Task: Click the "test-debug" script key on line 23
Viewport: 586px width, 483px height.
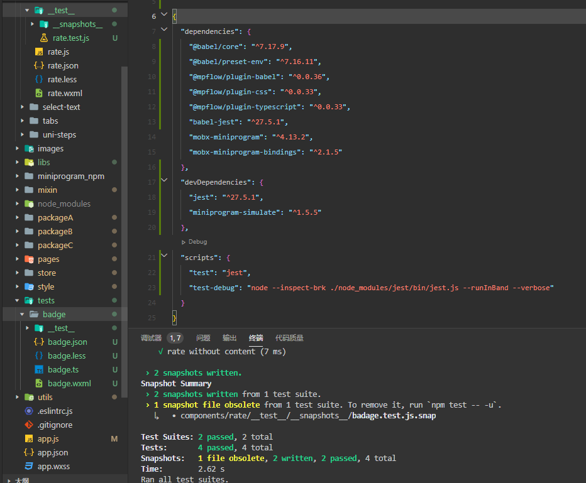Action: (214, 288)
